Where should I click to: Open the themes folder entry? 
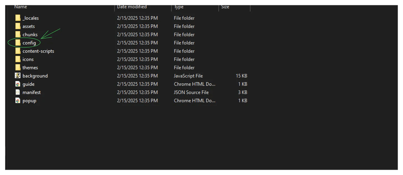coord(30,67)
